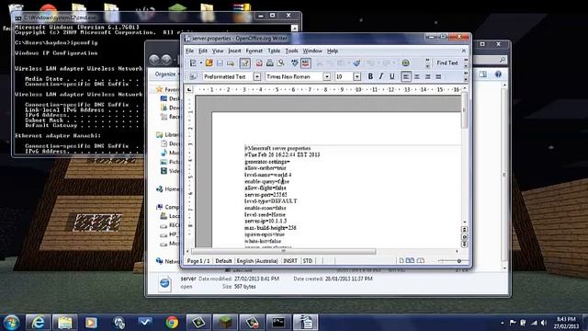Open the File menu in Writer

[x=190, y=51]
